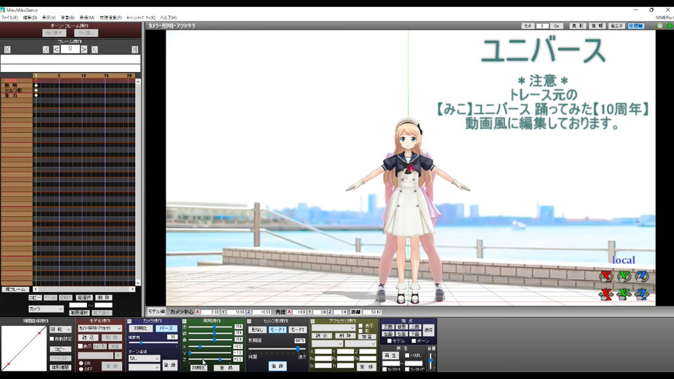Click camera 初期化 reset button
The image size is (674, 379).
click(x=140, y=328)
